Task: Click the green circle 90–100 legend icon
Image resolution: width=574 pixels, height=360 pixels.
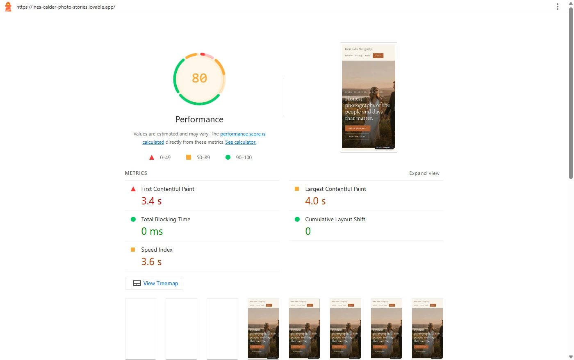Action: tap(228, 157)
